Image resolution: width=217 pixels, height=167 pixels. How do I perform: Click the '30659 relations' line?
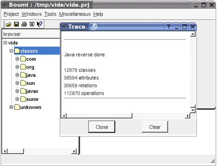81,86
